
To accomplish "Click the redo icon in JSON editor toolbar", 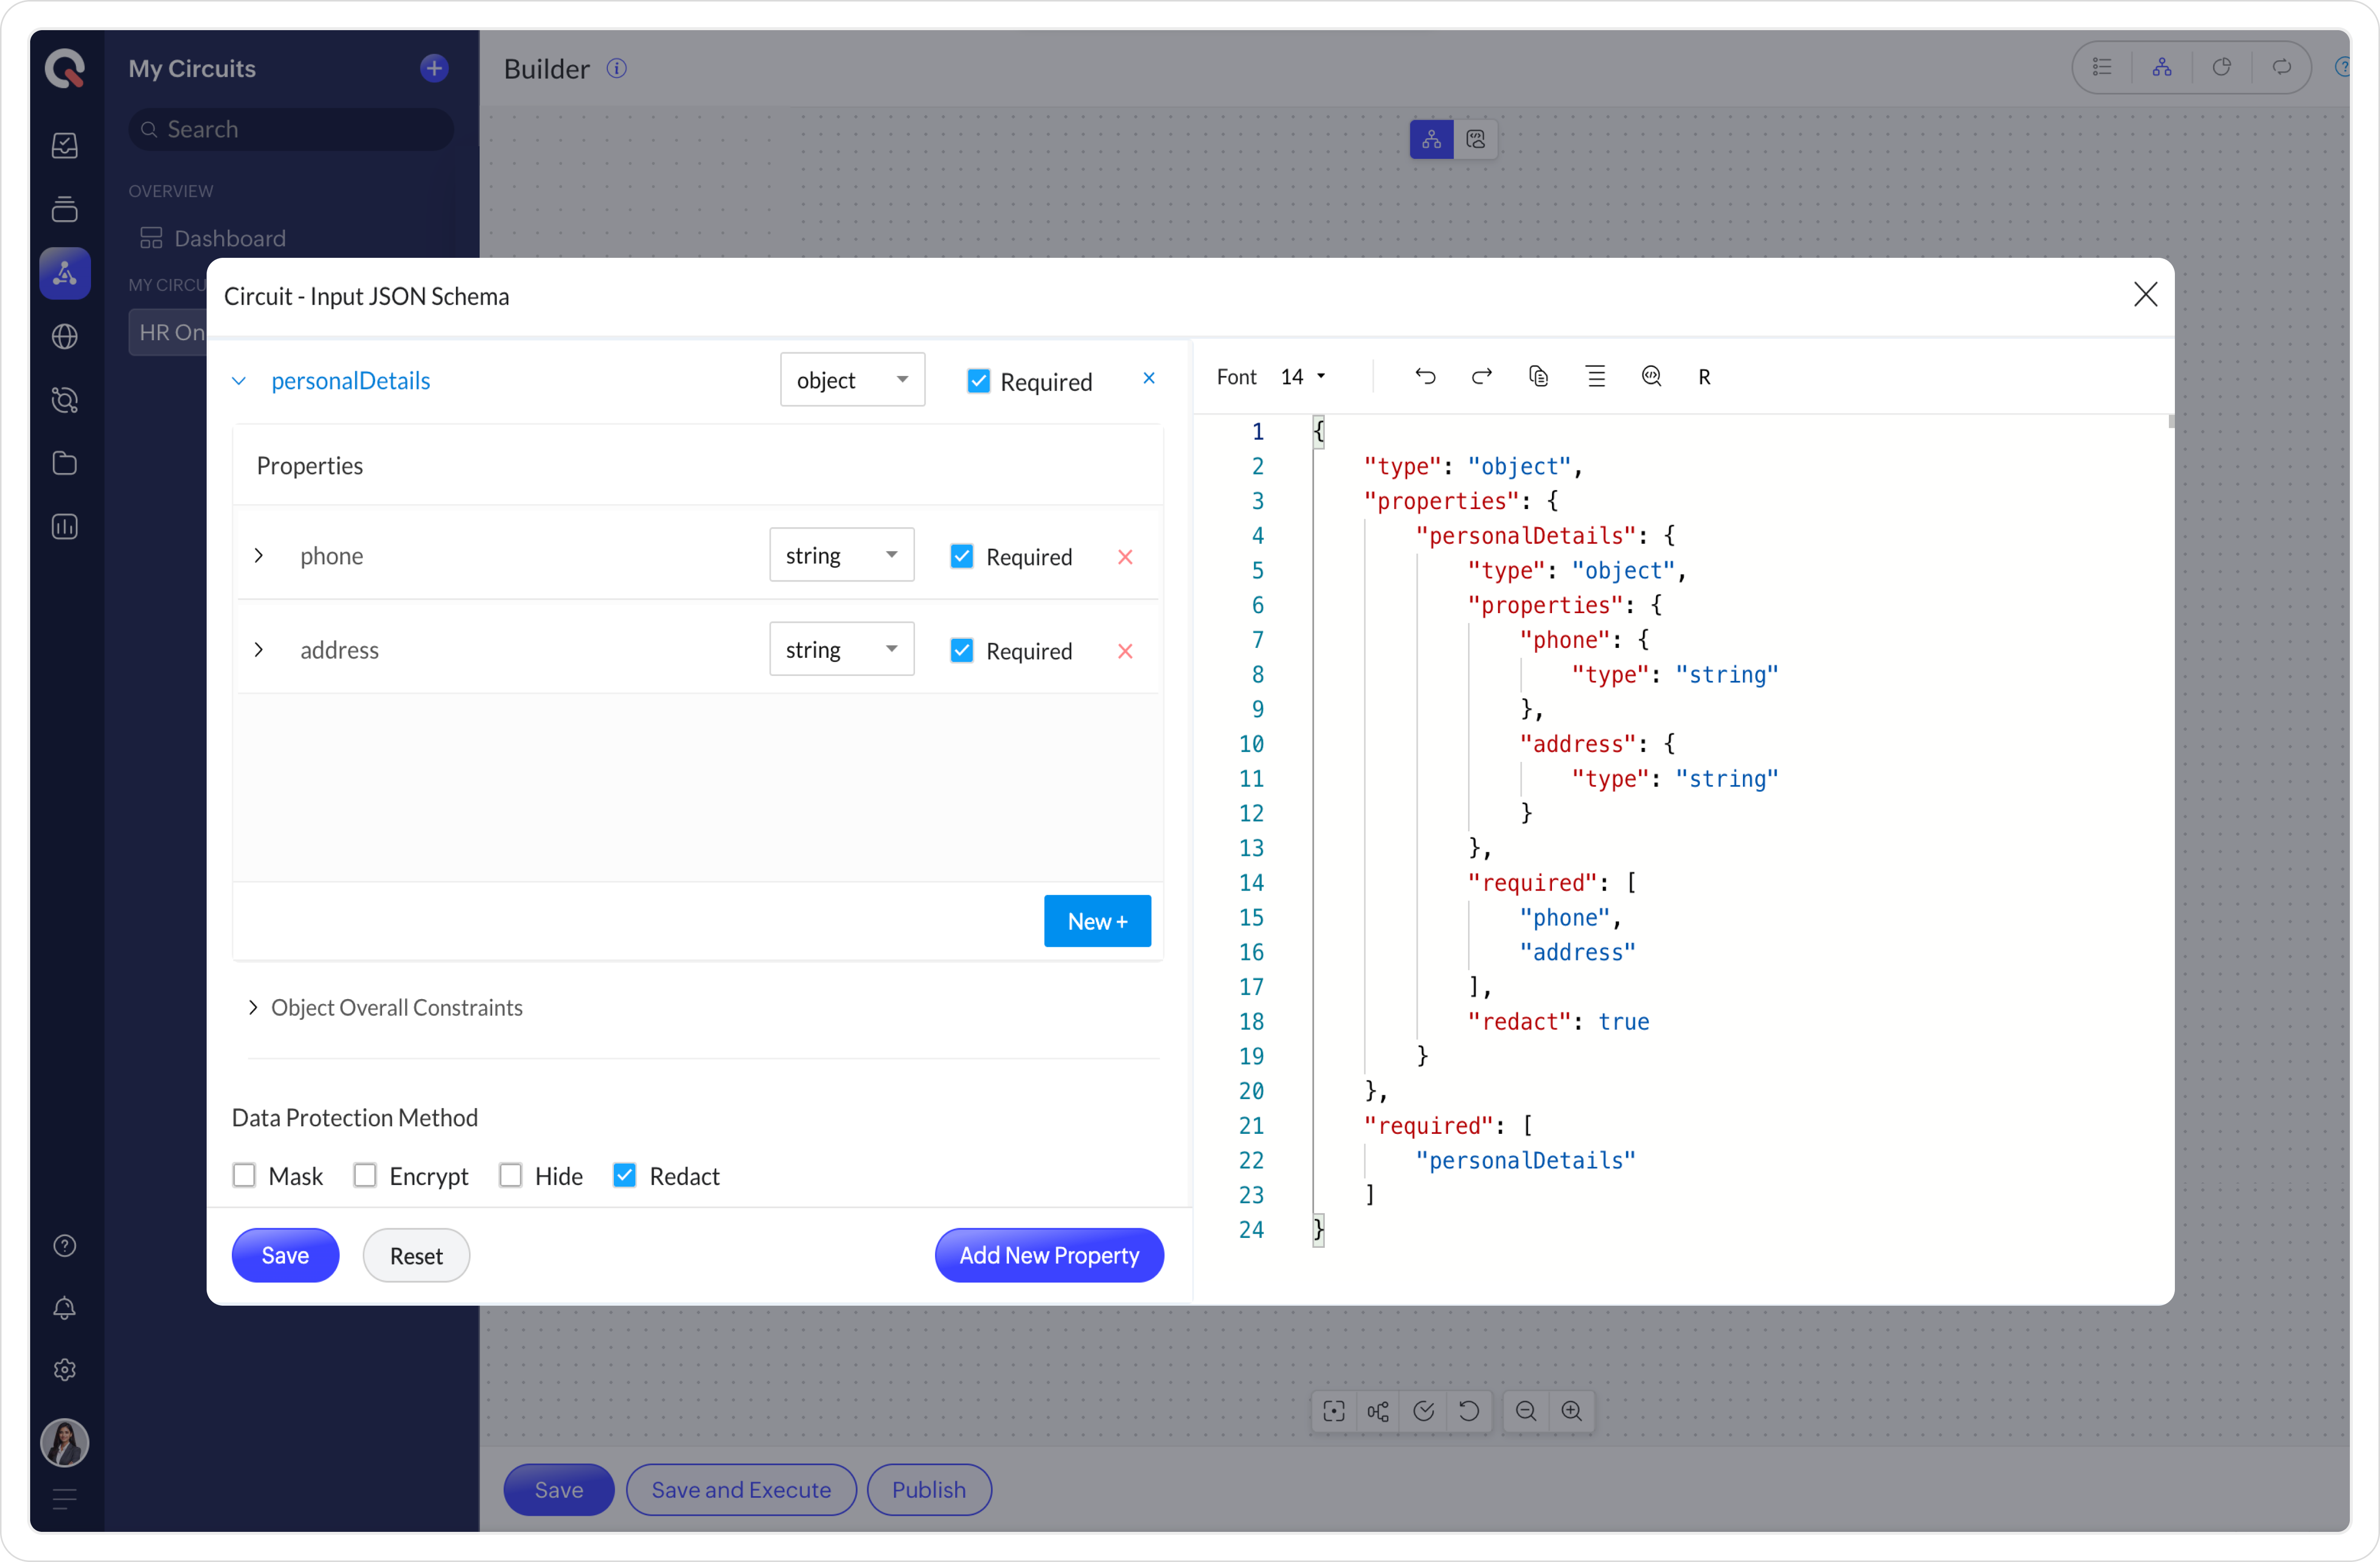I will pos(1482,377).
